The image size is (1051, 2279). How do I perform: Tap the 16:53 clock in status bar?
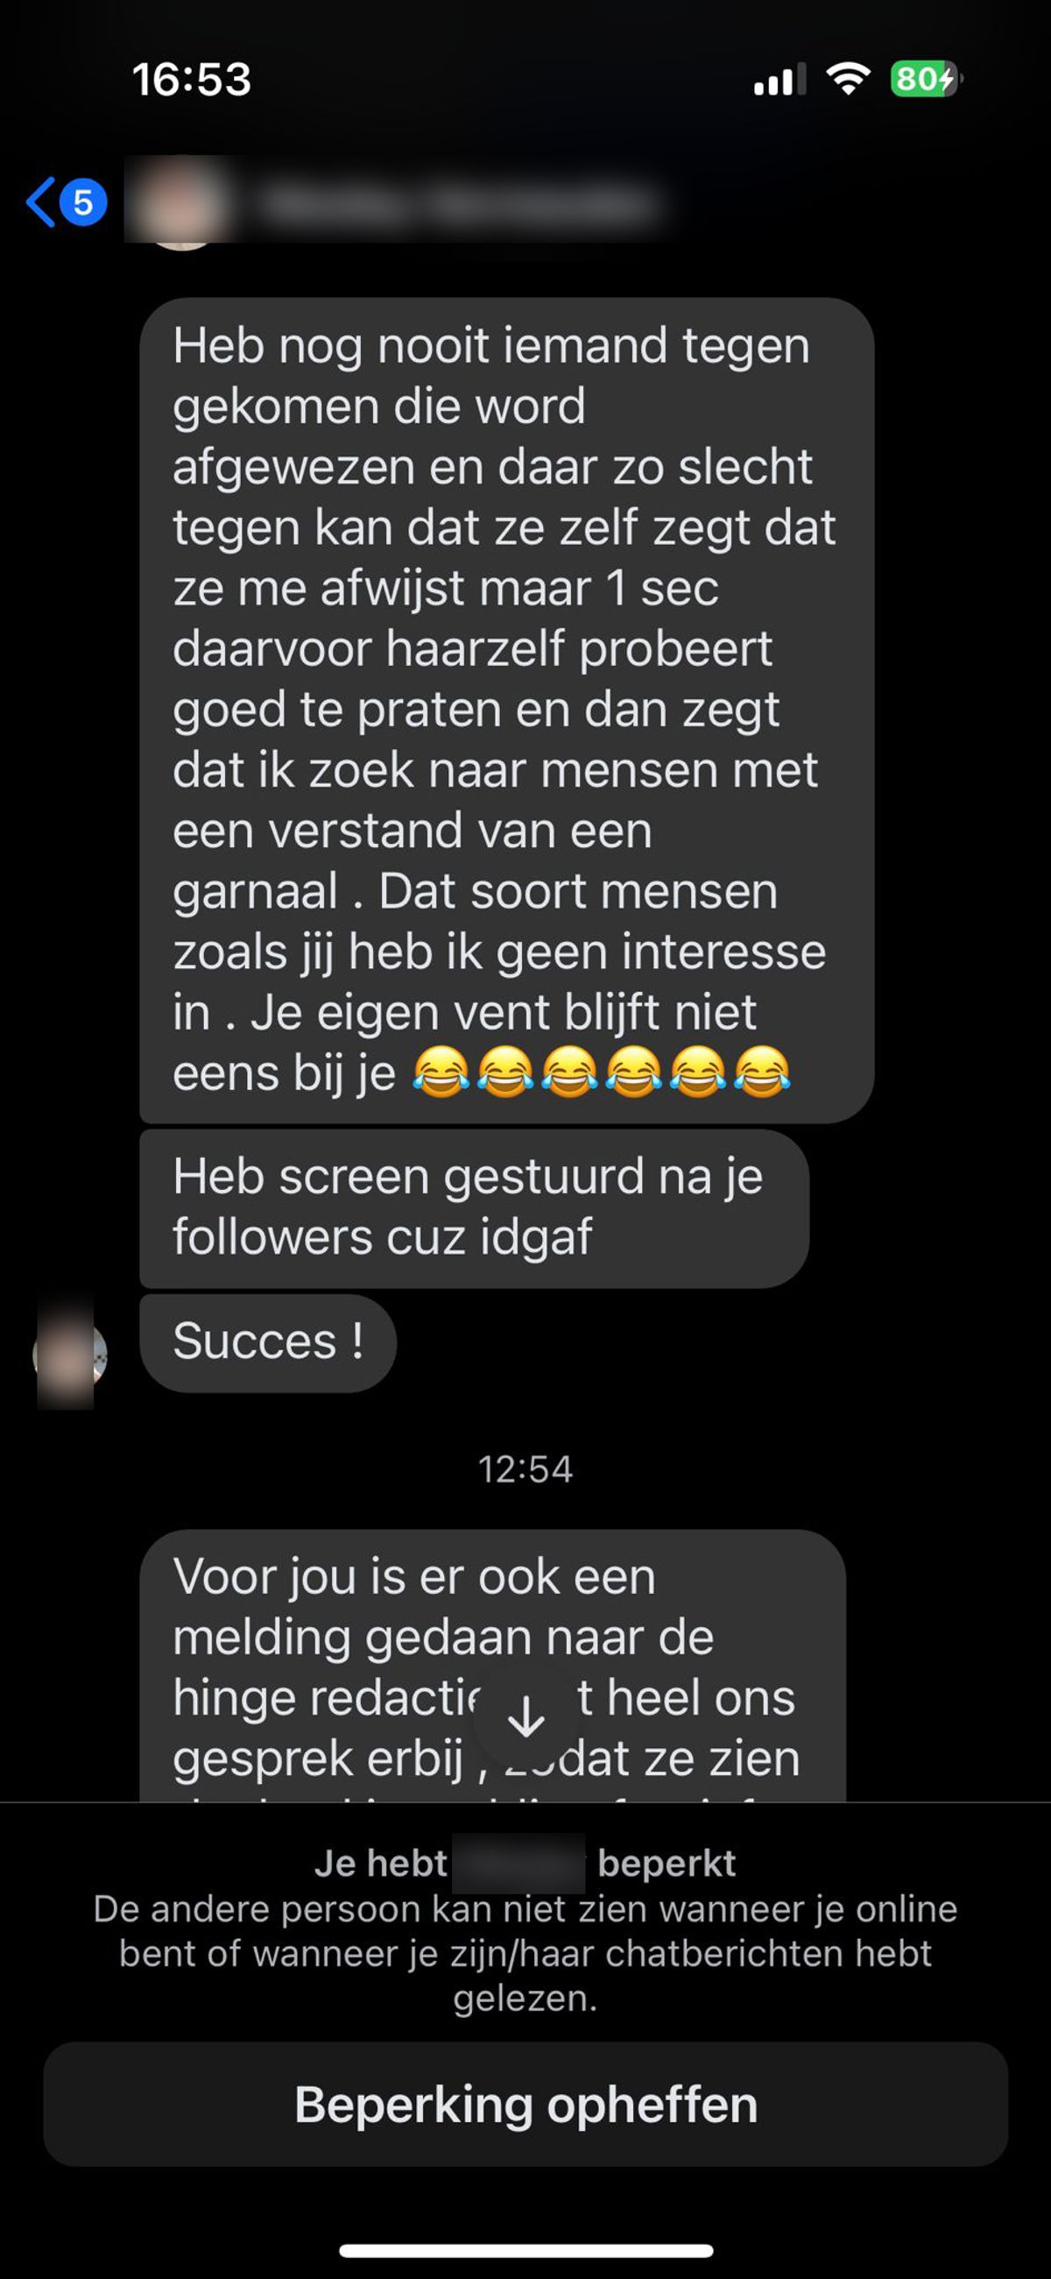192,80
